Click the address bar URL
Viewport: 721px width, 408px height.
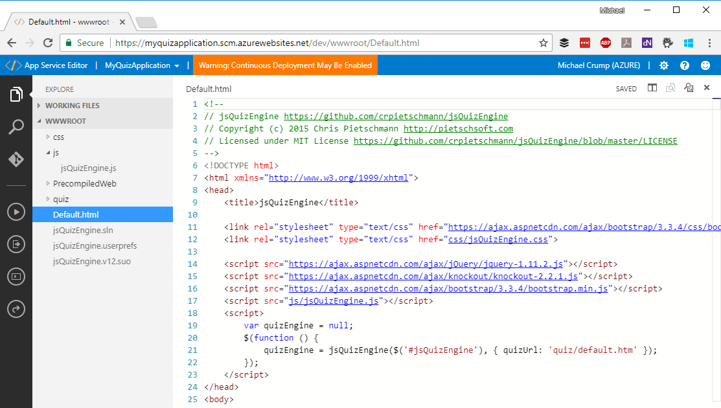(x=267, y=43)
